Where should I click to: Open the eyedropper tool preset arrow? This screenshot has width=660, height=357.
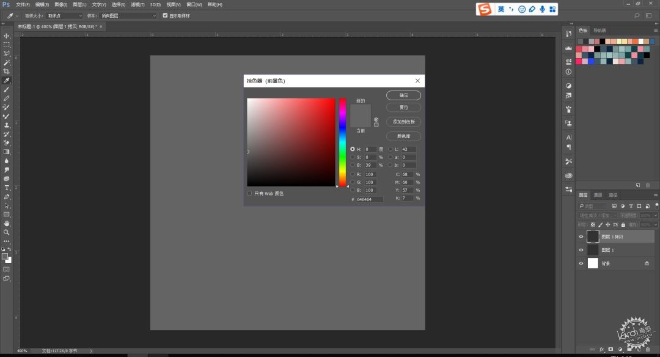coord(17,16)
